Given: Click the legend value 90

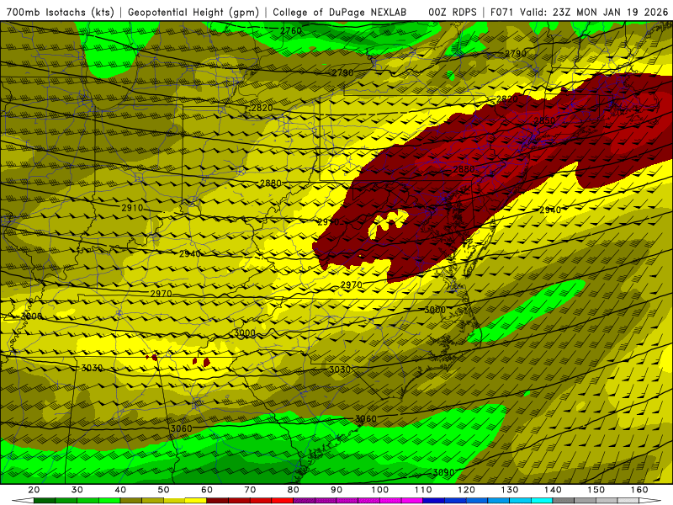Looking at the screenshot, I should point(336,490).
